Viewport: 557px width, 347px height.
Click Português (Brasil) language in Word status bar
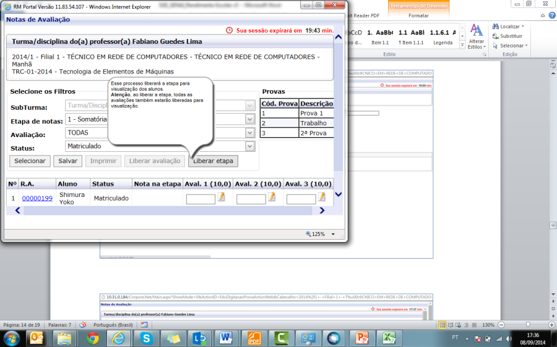113,325
